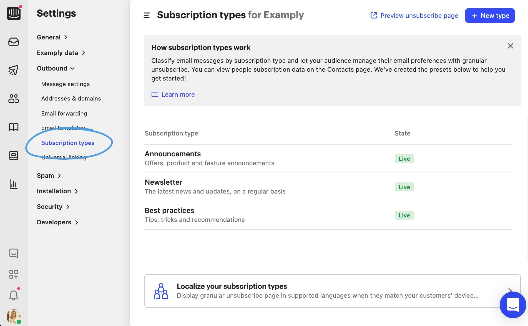528x326 pixels.
Task: Click the New type button
Action: click(490, 16)
